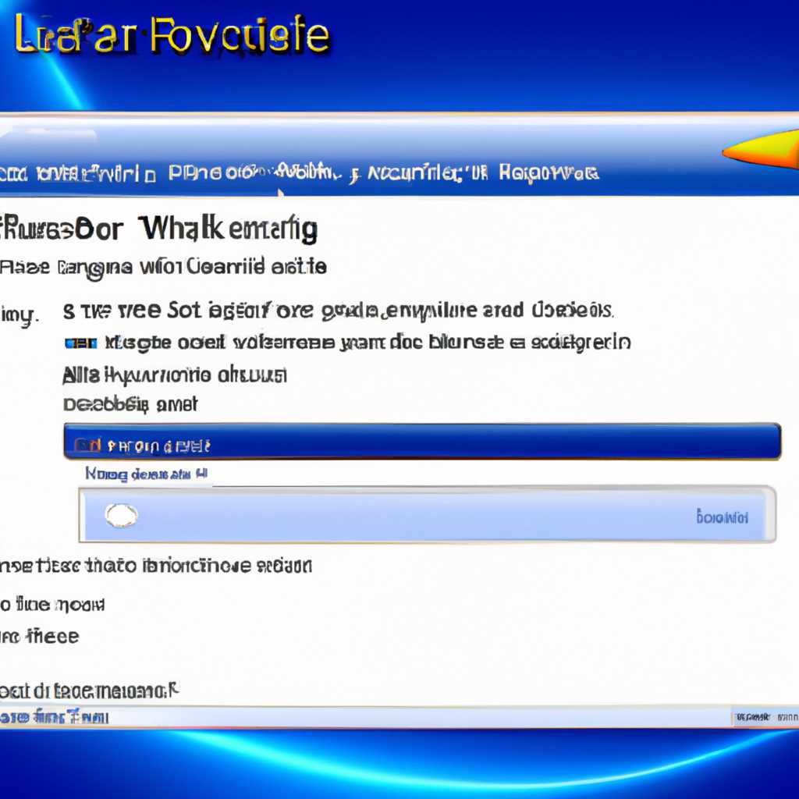Select the dark blue highlighted list bar
The width and height of the screenshot is (799, 799).
[422, 442]
